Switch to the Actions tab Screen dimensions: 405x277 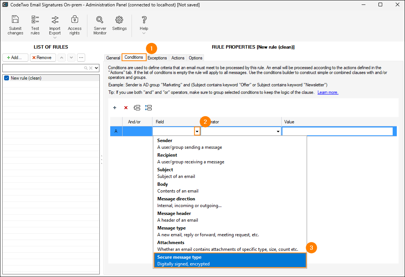coord(178,58)
